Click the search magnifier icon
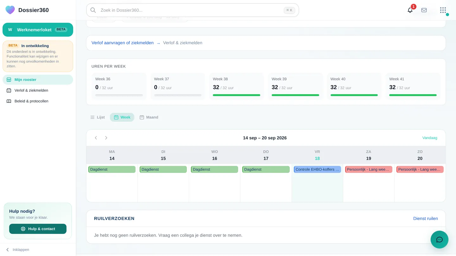 tap(93, 10)
